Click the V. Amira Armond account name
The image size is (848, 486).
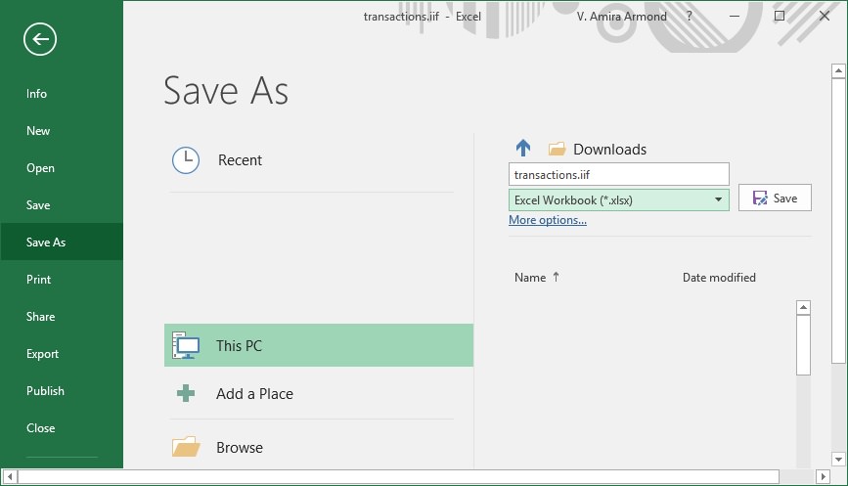point(621,17)
